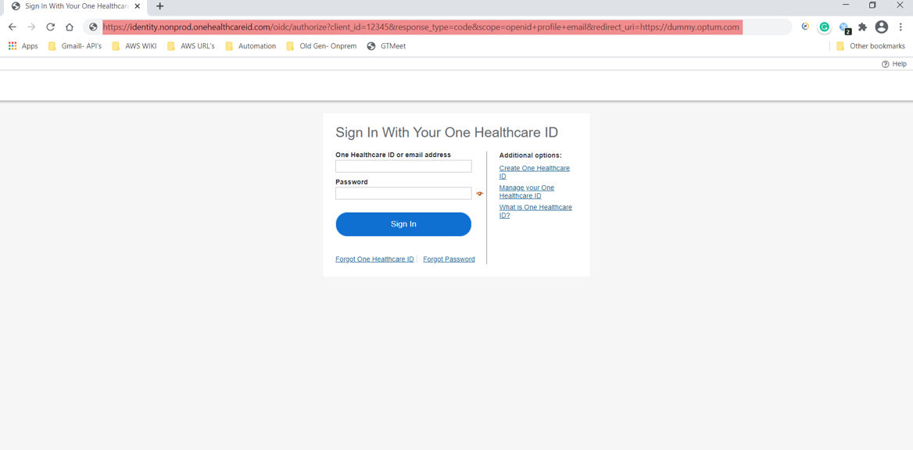Select the Sign In With Your One Healthcare tab
The image size is (913, 450).
pyautogui.click(x=76, y=6)
